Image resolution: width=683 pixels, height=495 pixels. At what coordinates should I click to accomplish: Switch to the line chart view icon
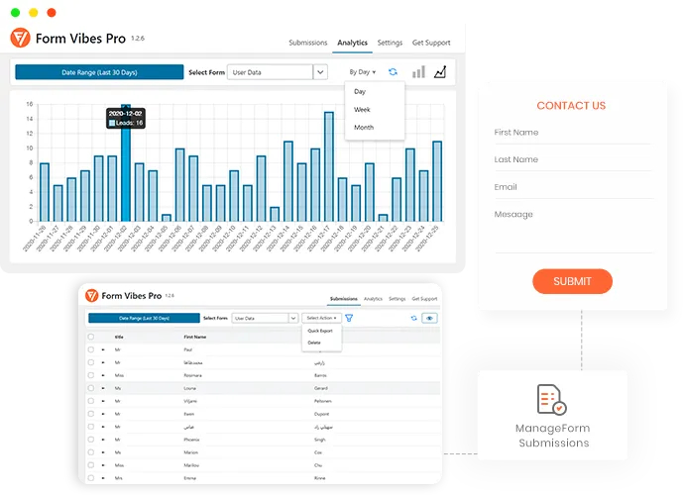440,72
